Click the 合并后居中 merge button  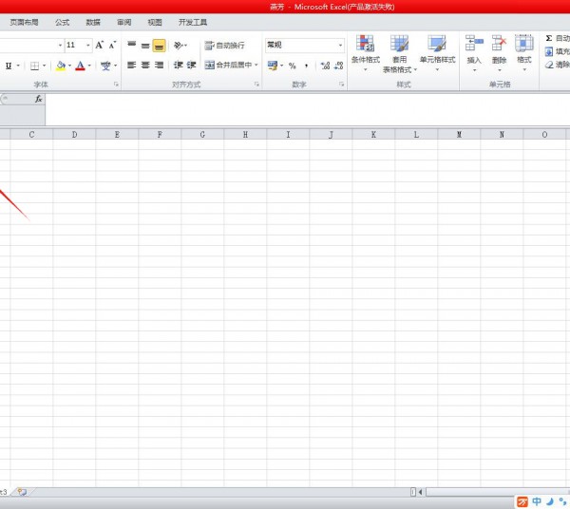coord(229,66)
